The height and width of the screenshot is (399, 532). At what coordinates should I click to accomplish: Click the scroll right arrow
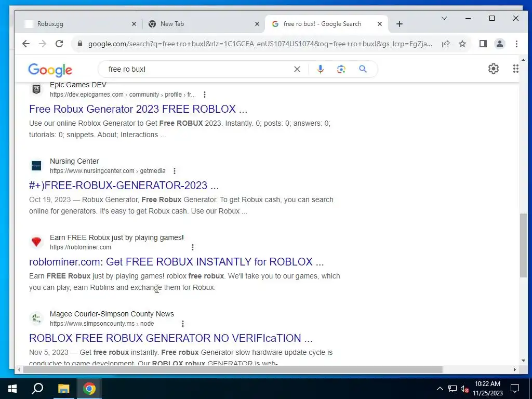[x=515, y=369]
